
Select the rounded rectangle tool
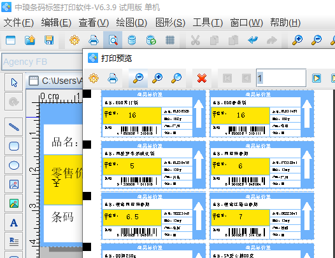pyautogui.click(x=14, y=146)
